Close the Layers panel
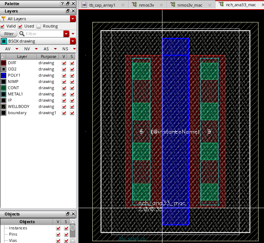 click(x=73, y=11)
